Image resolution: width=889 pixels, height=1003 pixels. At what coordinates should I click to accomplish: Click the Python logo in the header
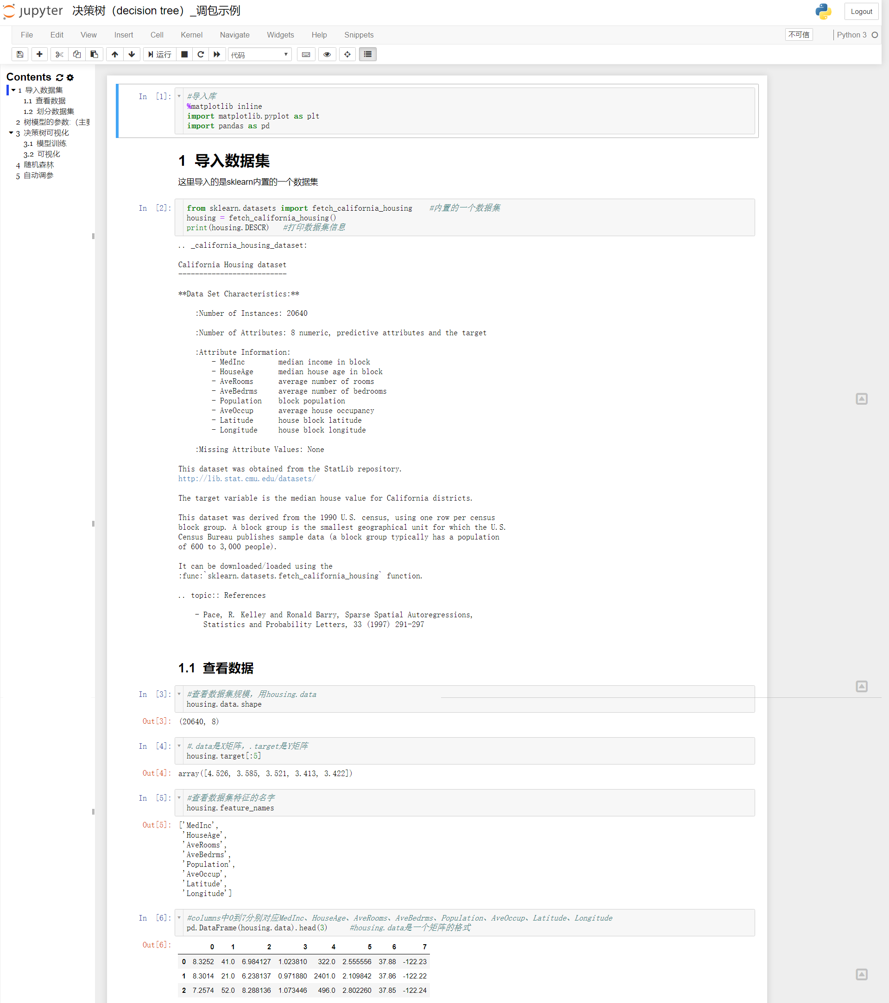823,11
